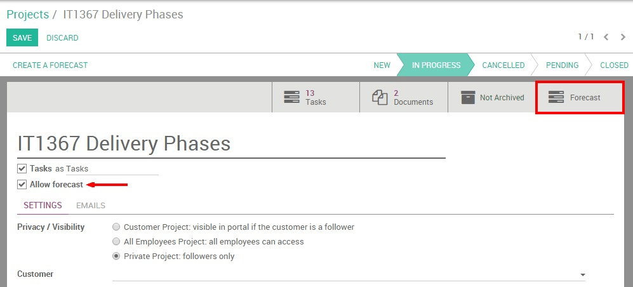Open the Forecast stat button icon
Image resolution: width=633 pixels, height=287 pixels.
pos(556,97)
